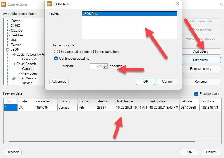Click Add query in Connections window

tap(201, 51)
